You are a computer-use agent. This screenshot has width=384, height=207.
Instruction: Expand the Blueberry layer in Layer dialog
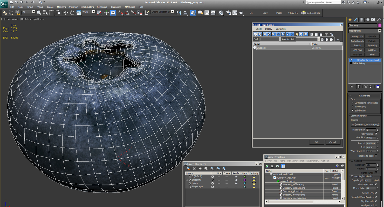click(x=187, y=180)
